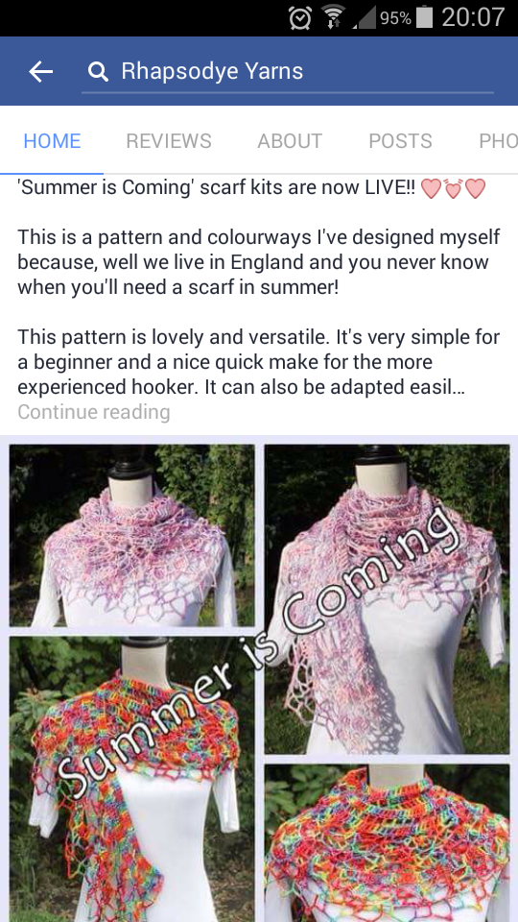Tap the cellular signal status icon
The image size is (518, 922).
point(365,17)
